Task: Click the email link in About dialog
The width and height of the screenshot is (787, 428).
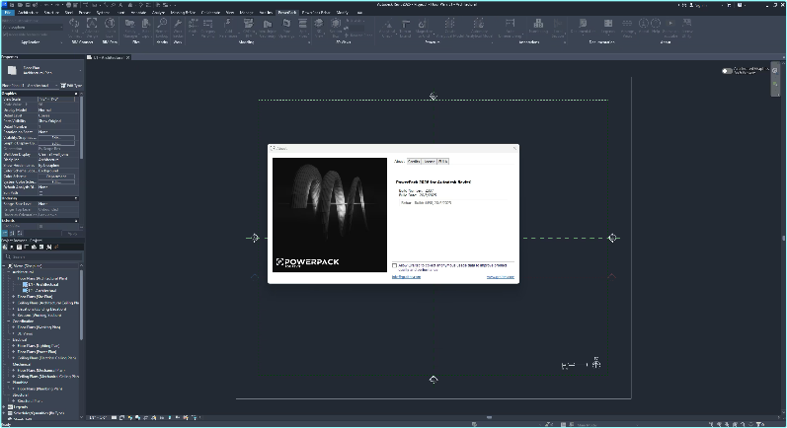Action: [406, 277]
